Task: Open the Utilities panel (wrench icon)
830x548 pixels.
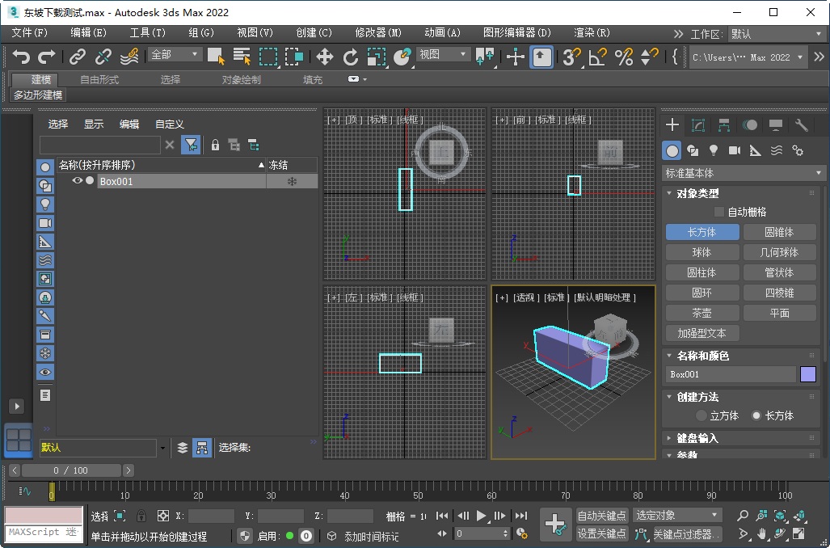Action: tap(803, 126)
